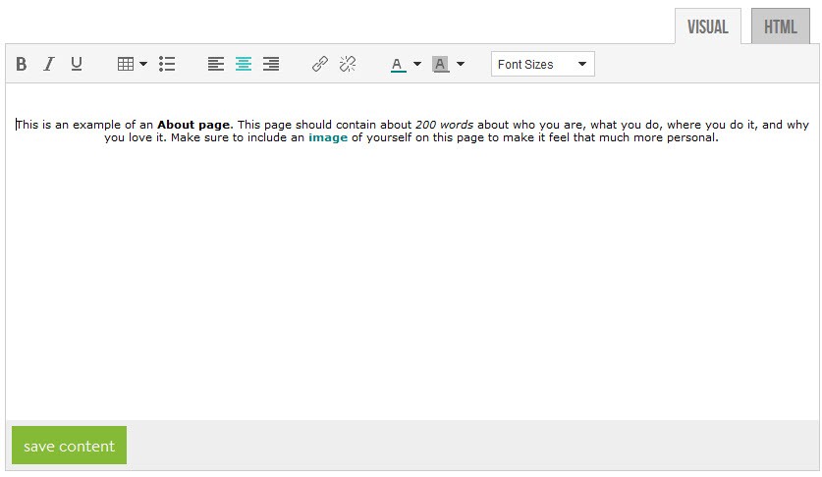Insert a bullet list
Screen dimensions: 822x477
pos(167,64)
